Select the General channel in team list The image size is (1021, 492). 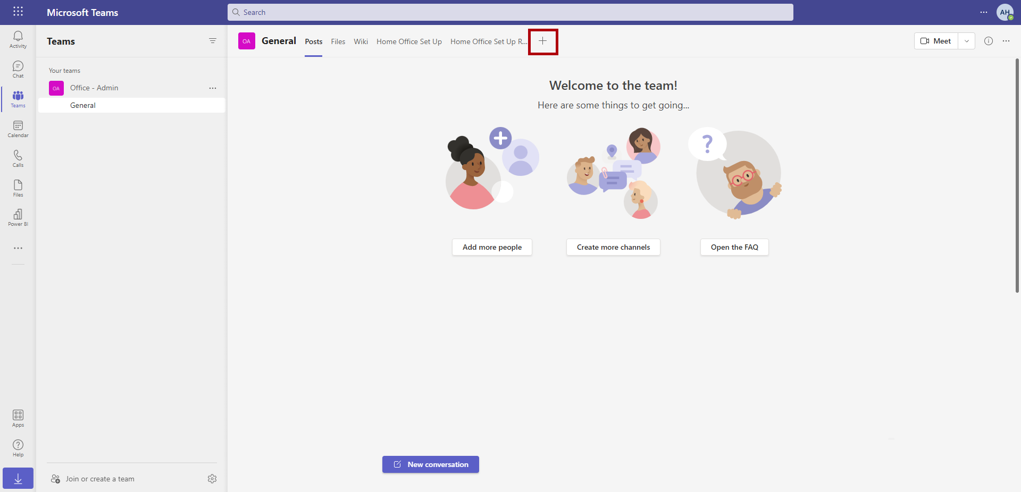[x=132, y=105]
